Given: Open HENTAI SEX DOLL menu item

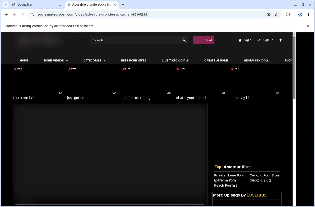Looking at the screenshot, I should pos(256,61).
